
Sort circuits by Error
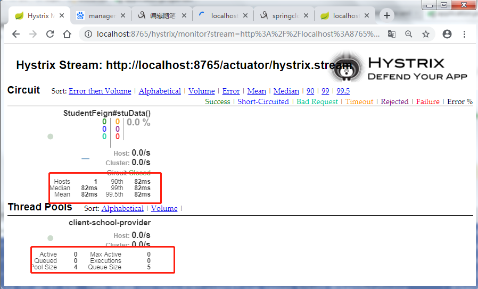point(231,91)
